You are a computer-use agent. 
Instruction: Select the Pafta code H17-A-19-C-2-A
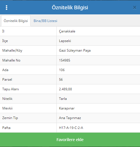pyautogui.click(x=71, y=128)
